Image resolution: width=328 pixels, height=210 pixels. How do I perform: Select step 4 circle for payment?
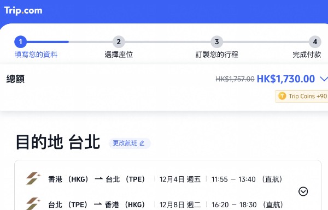[x=315, y=42]
